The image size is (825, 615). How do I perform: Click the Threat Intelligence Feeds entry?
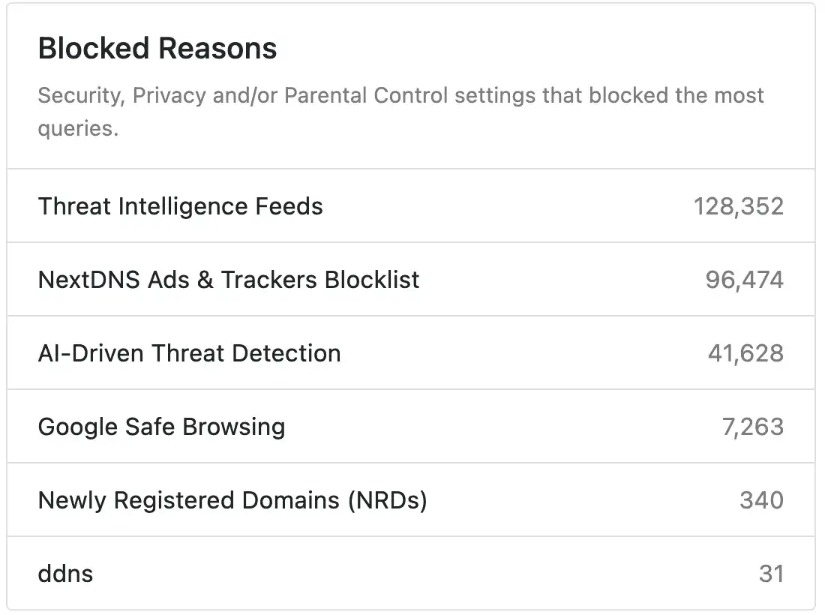point(180,206)
